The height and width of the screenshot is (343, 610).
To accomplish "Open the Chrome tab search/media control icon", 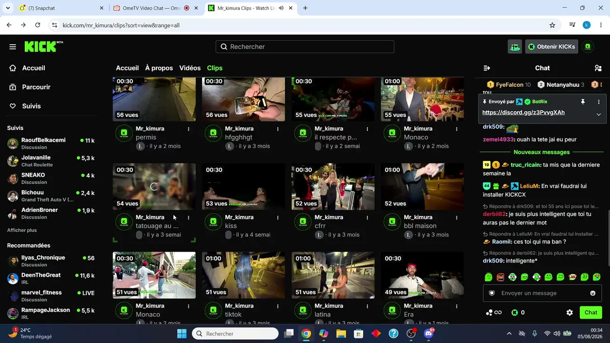I will point(573,25).
